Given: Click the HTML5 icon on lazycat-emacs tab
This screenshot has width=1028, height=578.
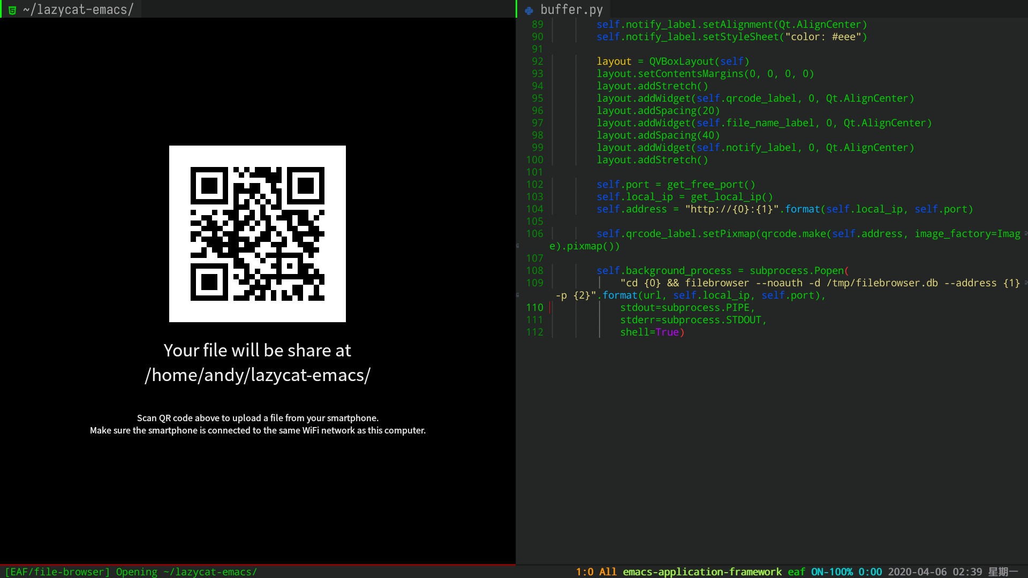Looking at the screenshot, I should [12, 10].
